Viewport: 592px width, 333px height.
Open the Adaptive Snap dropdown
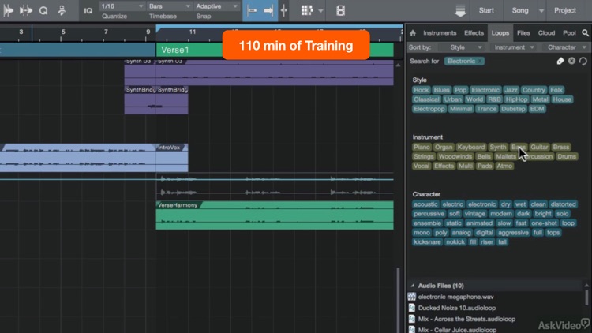point(216,6)
